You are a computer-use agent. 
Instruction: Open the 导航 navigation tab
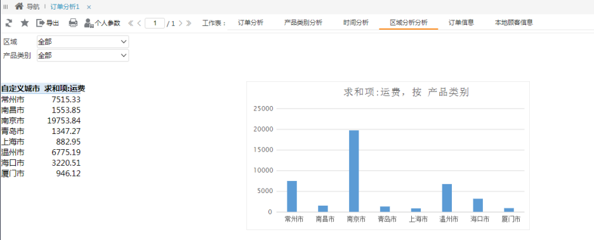tap(32, 7)
